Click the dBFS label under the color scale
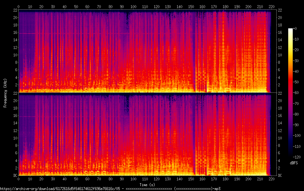 (293, 163)
